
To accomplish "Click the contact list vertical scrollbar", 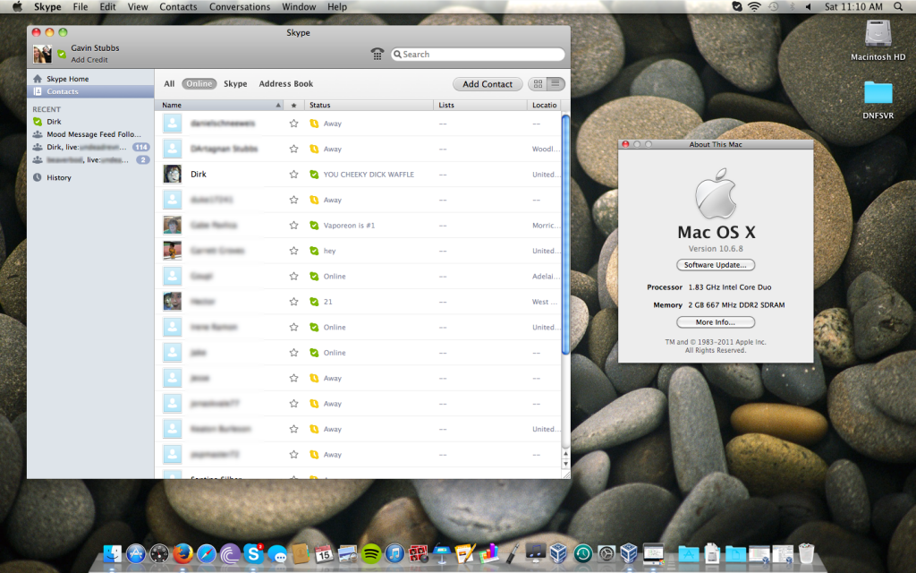I will pos(565,235).
